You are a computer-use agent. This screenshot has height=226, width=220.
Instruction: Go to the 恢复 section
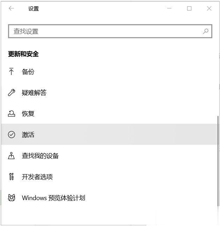[x=28, y=114]
